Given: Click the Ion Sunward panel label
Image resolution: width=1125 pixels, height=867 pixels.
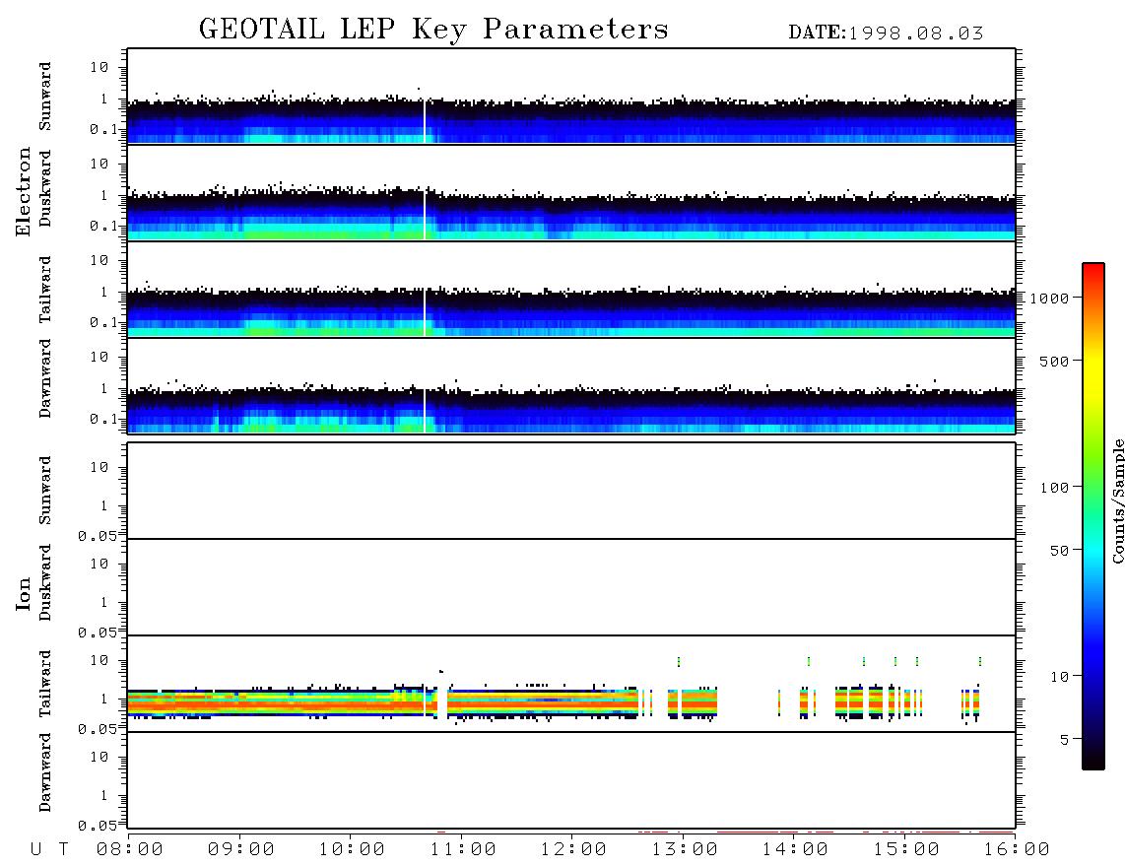Looking at the screenshot, I should coord(45,490).
